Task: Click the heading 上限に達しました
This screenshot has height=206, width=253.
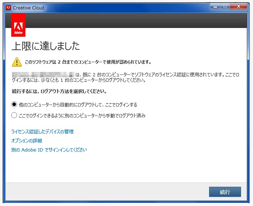Action: (46, 46)
